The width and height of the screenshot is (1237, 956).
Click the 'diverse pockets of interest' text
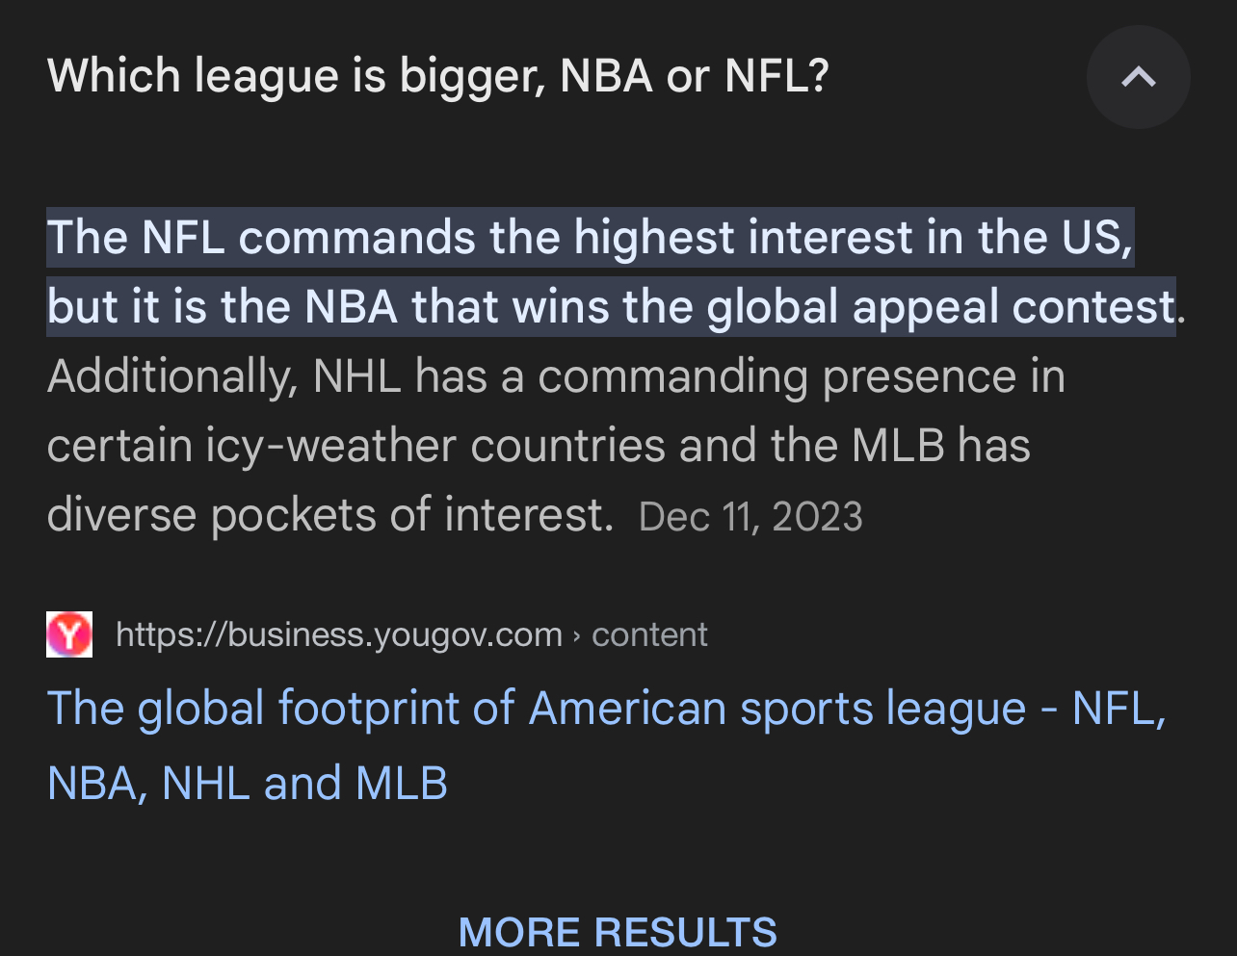[x=329, y=514]
